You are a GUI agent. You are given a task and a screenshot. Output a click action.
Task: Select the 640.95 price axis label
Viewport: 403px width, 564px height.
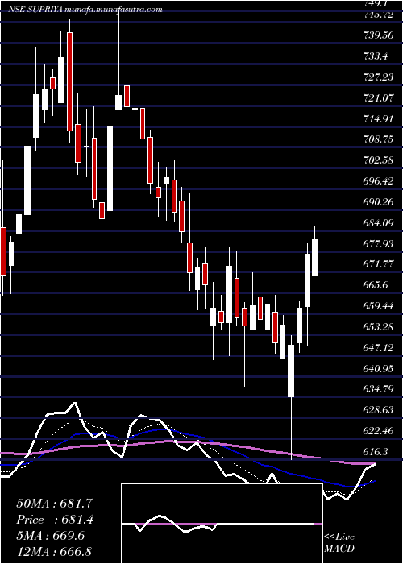pos(380,369)
